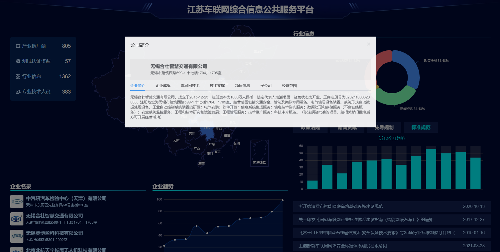
Task: Switch to the 企业成就 tab
Action: coord(163,86)
